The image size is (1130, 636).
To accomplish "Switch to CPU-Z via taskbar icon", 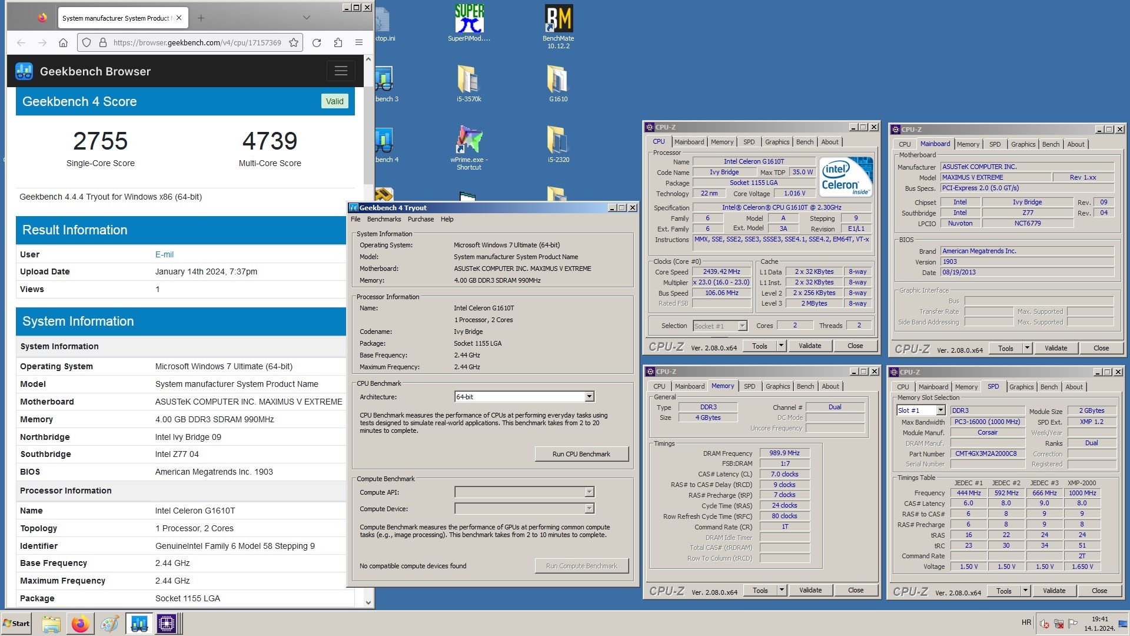I will (167, 624).
